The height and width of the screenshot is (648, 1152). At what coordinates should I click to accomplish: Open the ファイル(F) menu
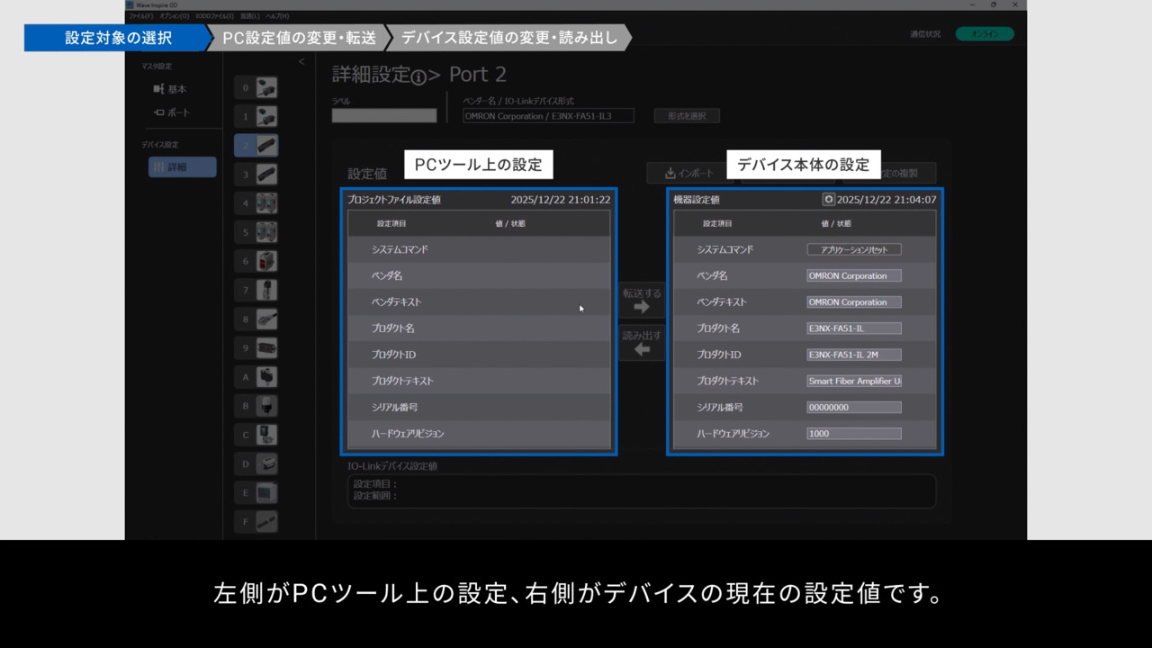140,16
